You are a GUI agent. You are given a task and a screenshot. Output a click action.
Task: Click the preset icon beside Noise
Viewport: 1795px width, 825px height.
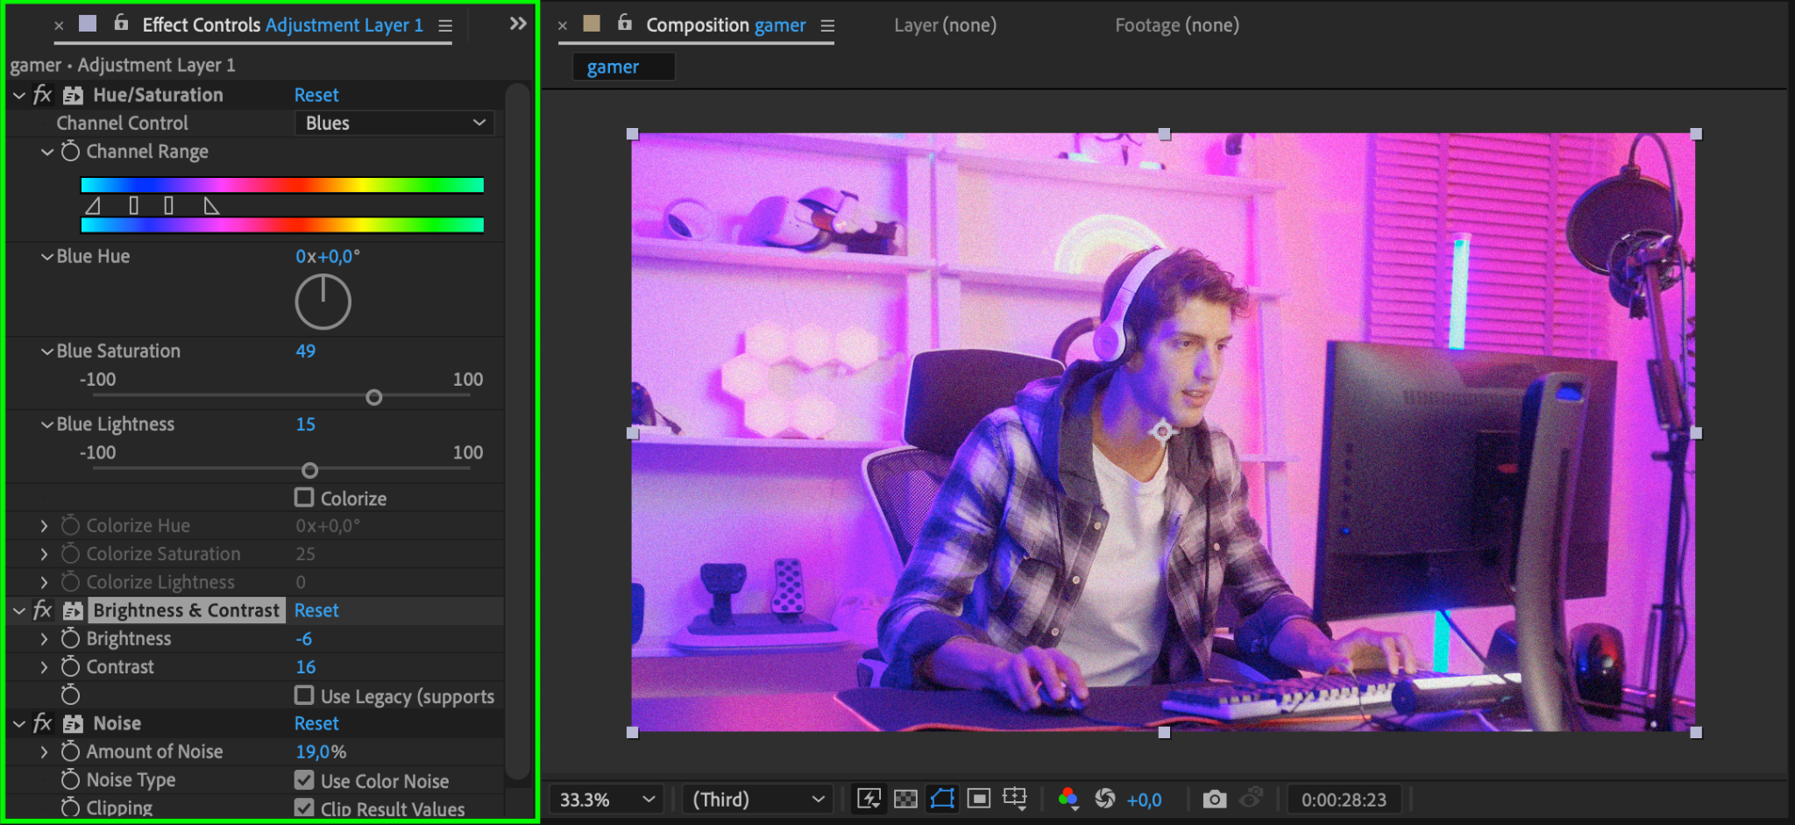point(74,723)
